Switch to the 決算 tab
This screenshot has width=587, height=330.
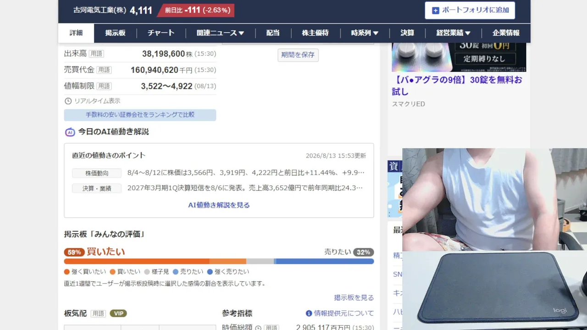407,33
